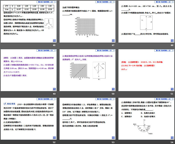Select the slide 46 thumbnail with data table
175x144 pixels.
click(28, 22)
